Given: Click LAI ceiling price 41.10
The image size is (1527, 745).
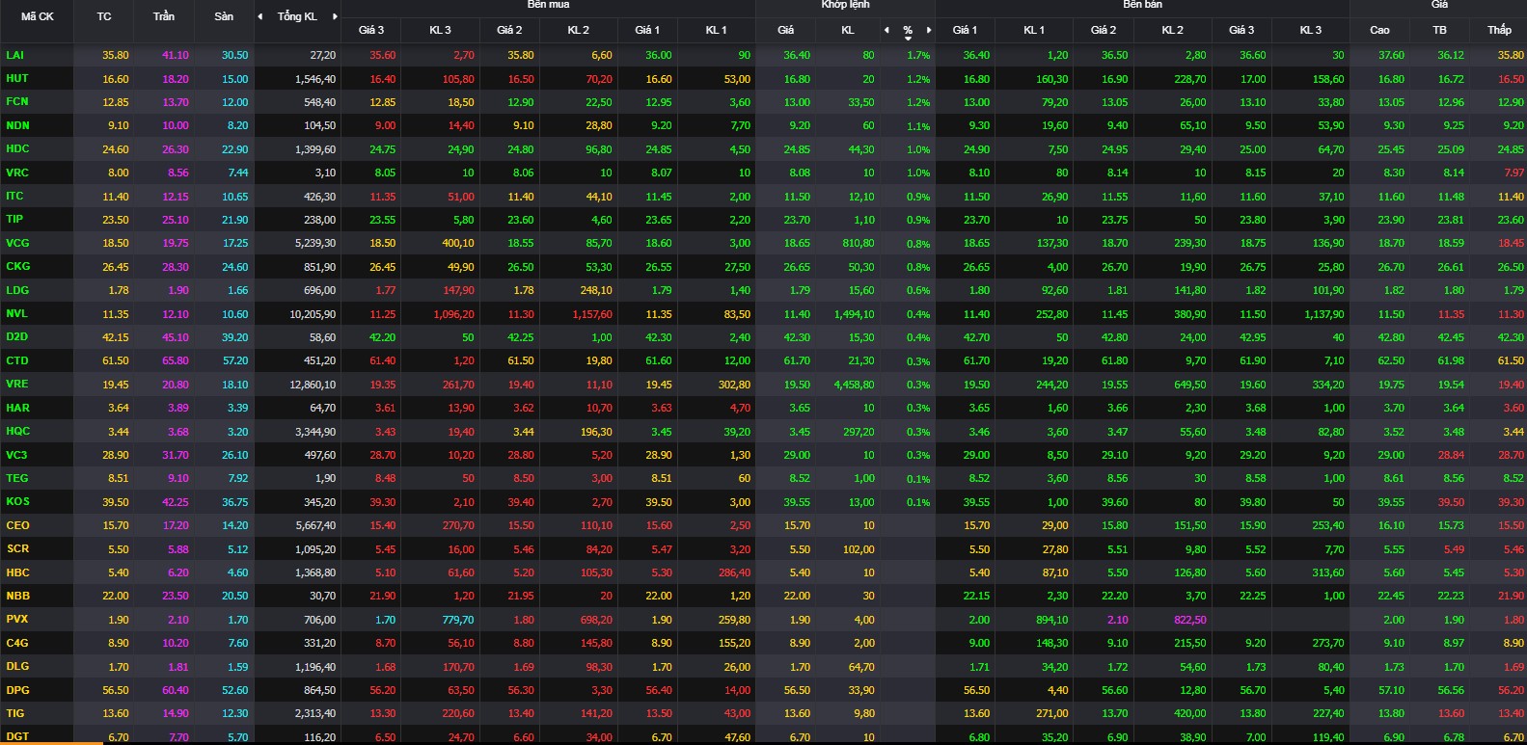Looking at the screenshot, I should [x=176, y=56].
